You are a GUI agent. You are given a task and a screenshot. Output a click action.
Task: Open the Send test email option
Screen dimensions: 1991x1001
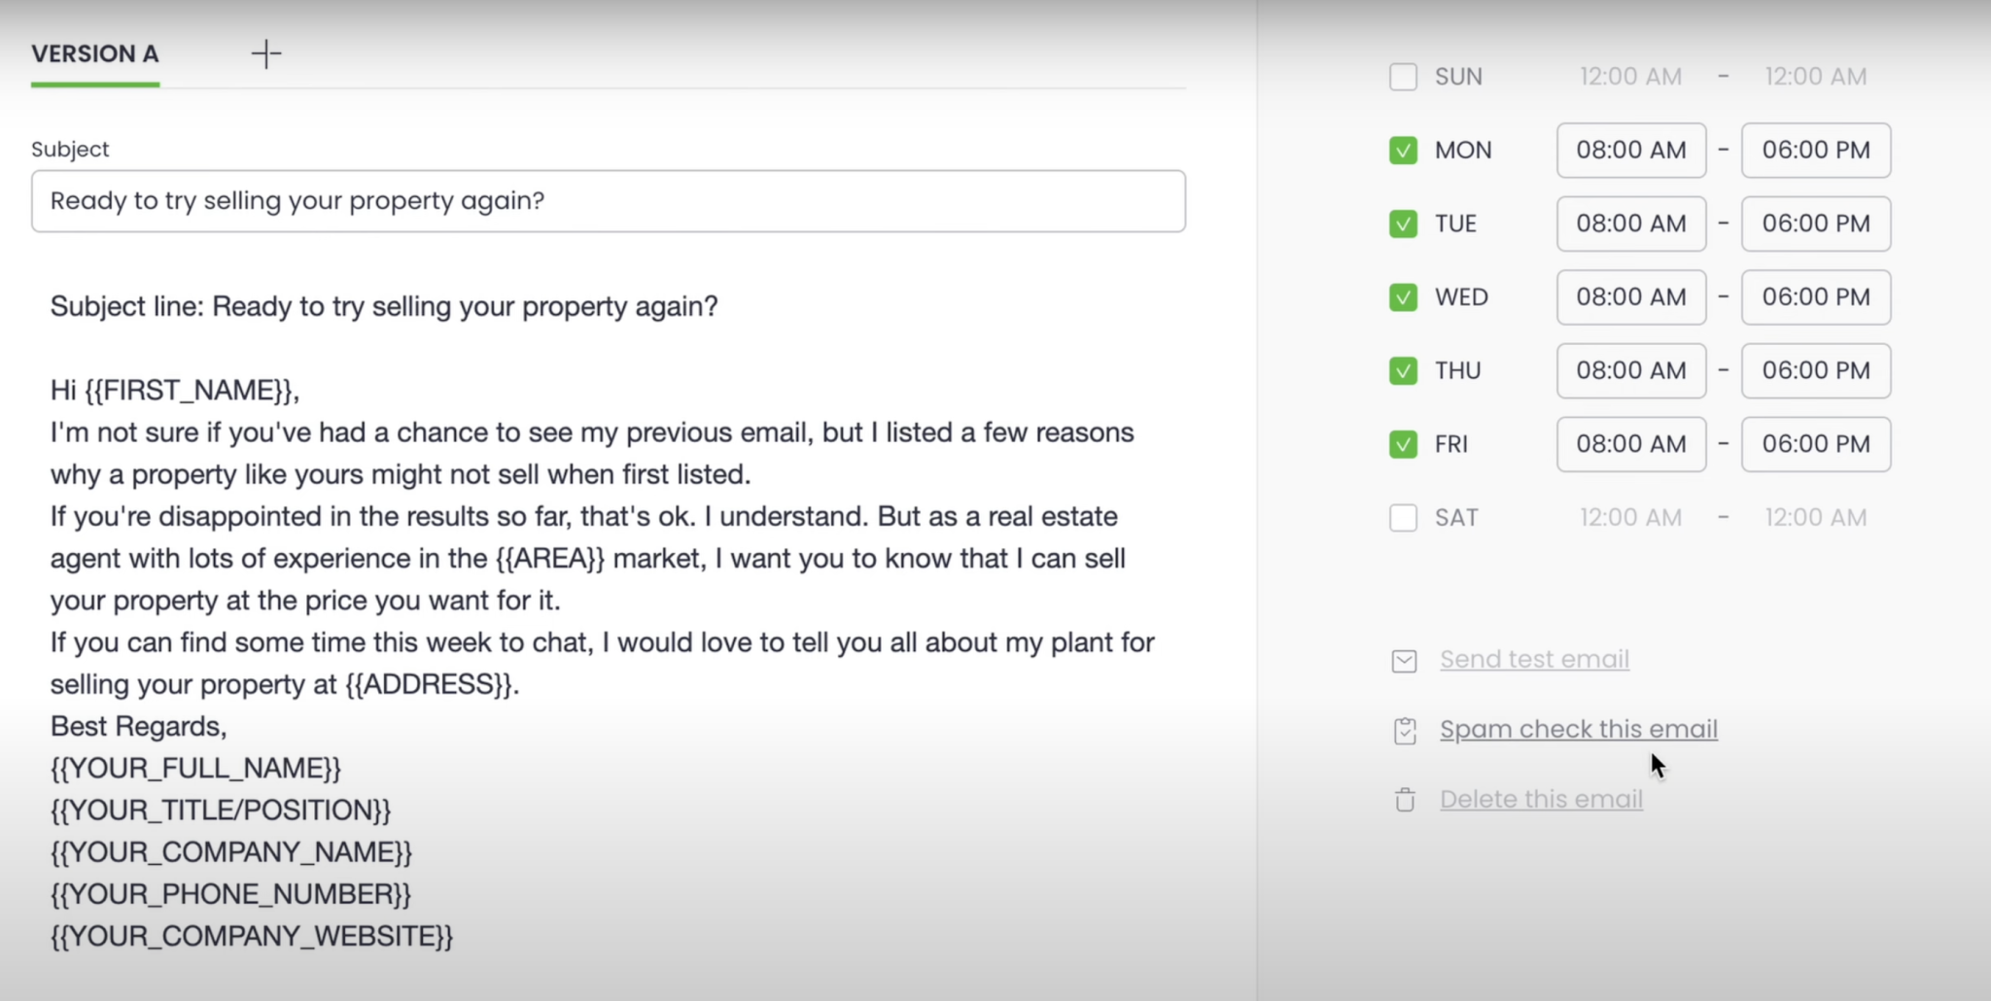coord(1534,658)
